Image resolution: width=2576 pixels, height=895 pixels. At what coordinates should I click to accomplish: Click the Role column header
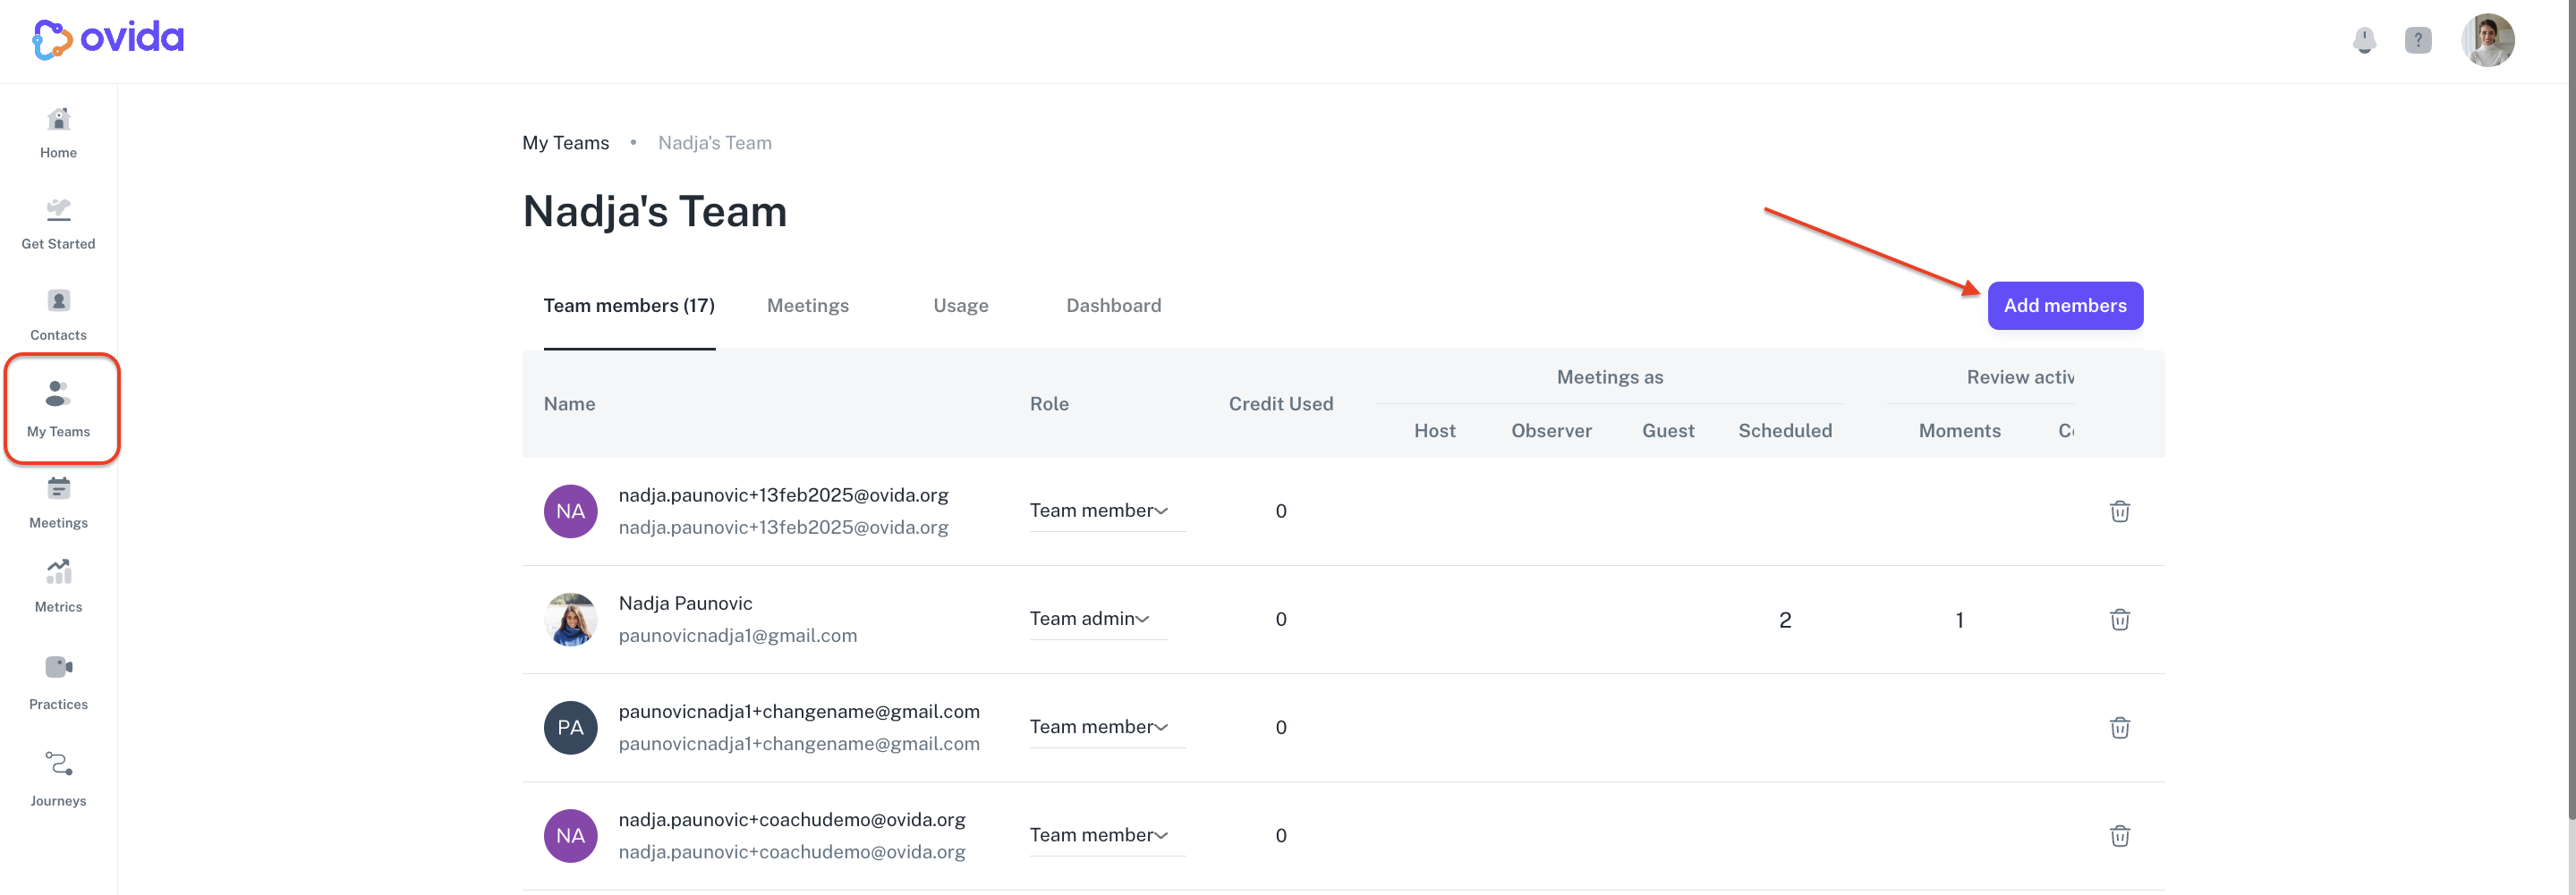[x=1049, y=403]
